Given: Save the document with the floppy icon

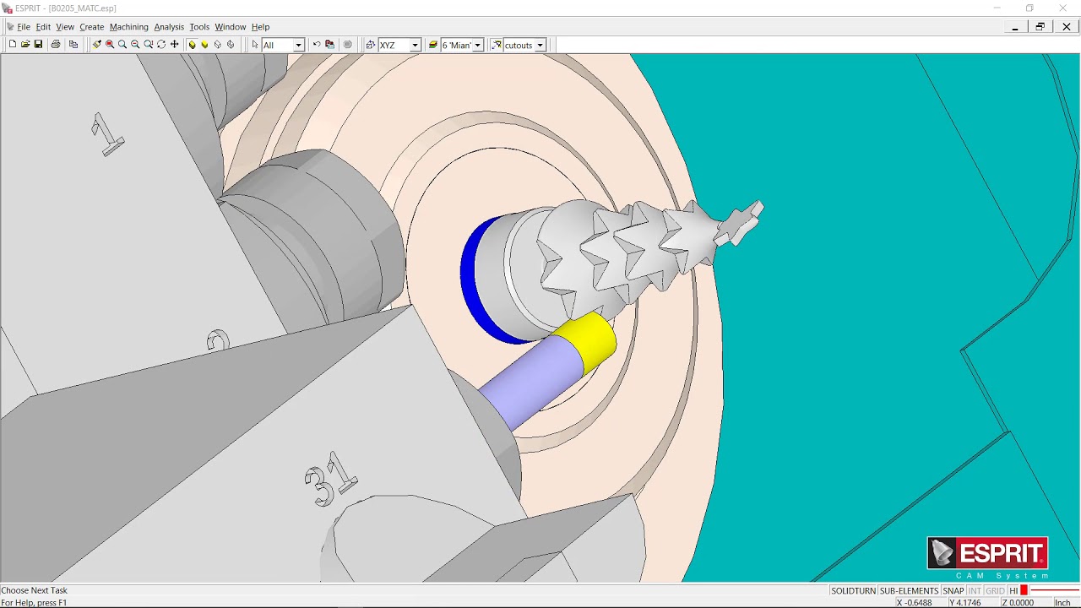Looking at the screenshot, I should click(38, 45).
